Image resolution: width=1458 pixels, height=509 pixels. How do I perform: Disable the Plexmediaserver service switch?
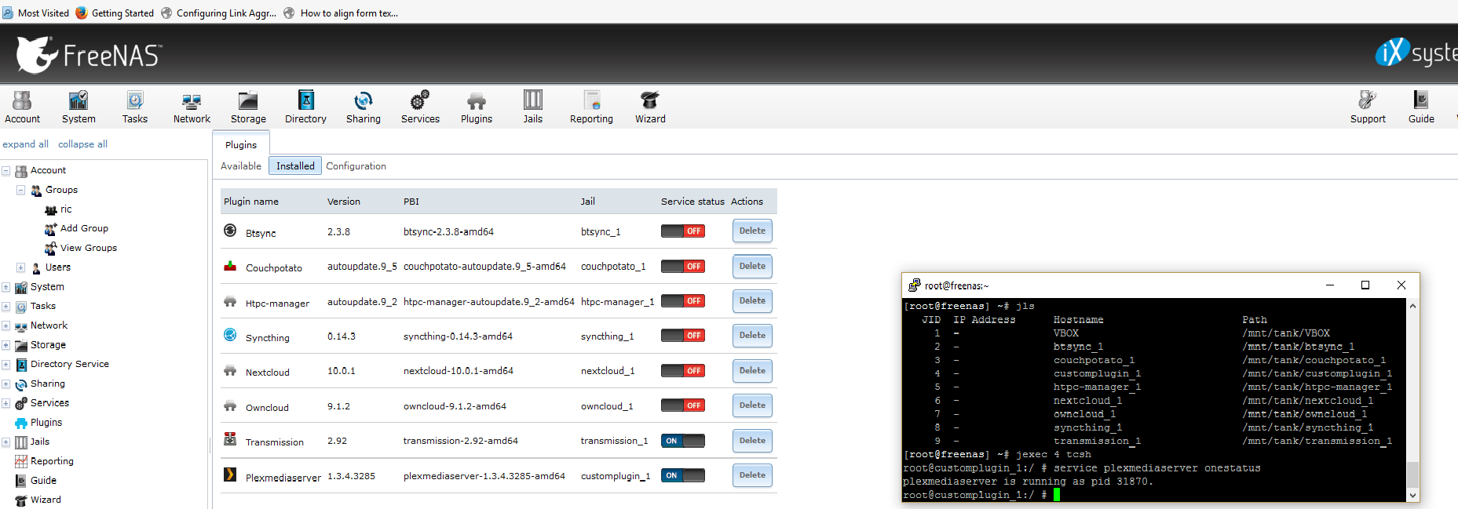point(682,475)
